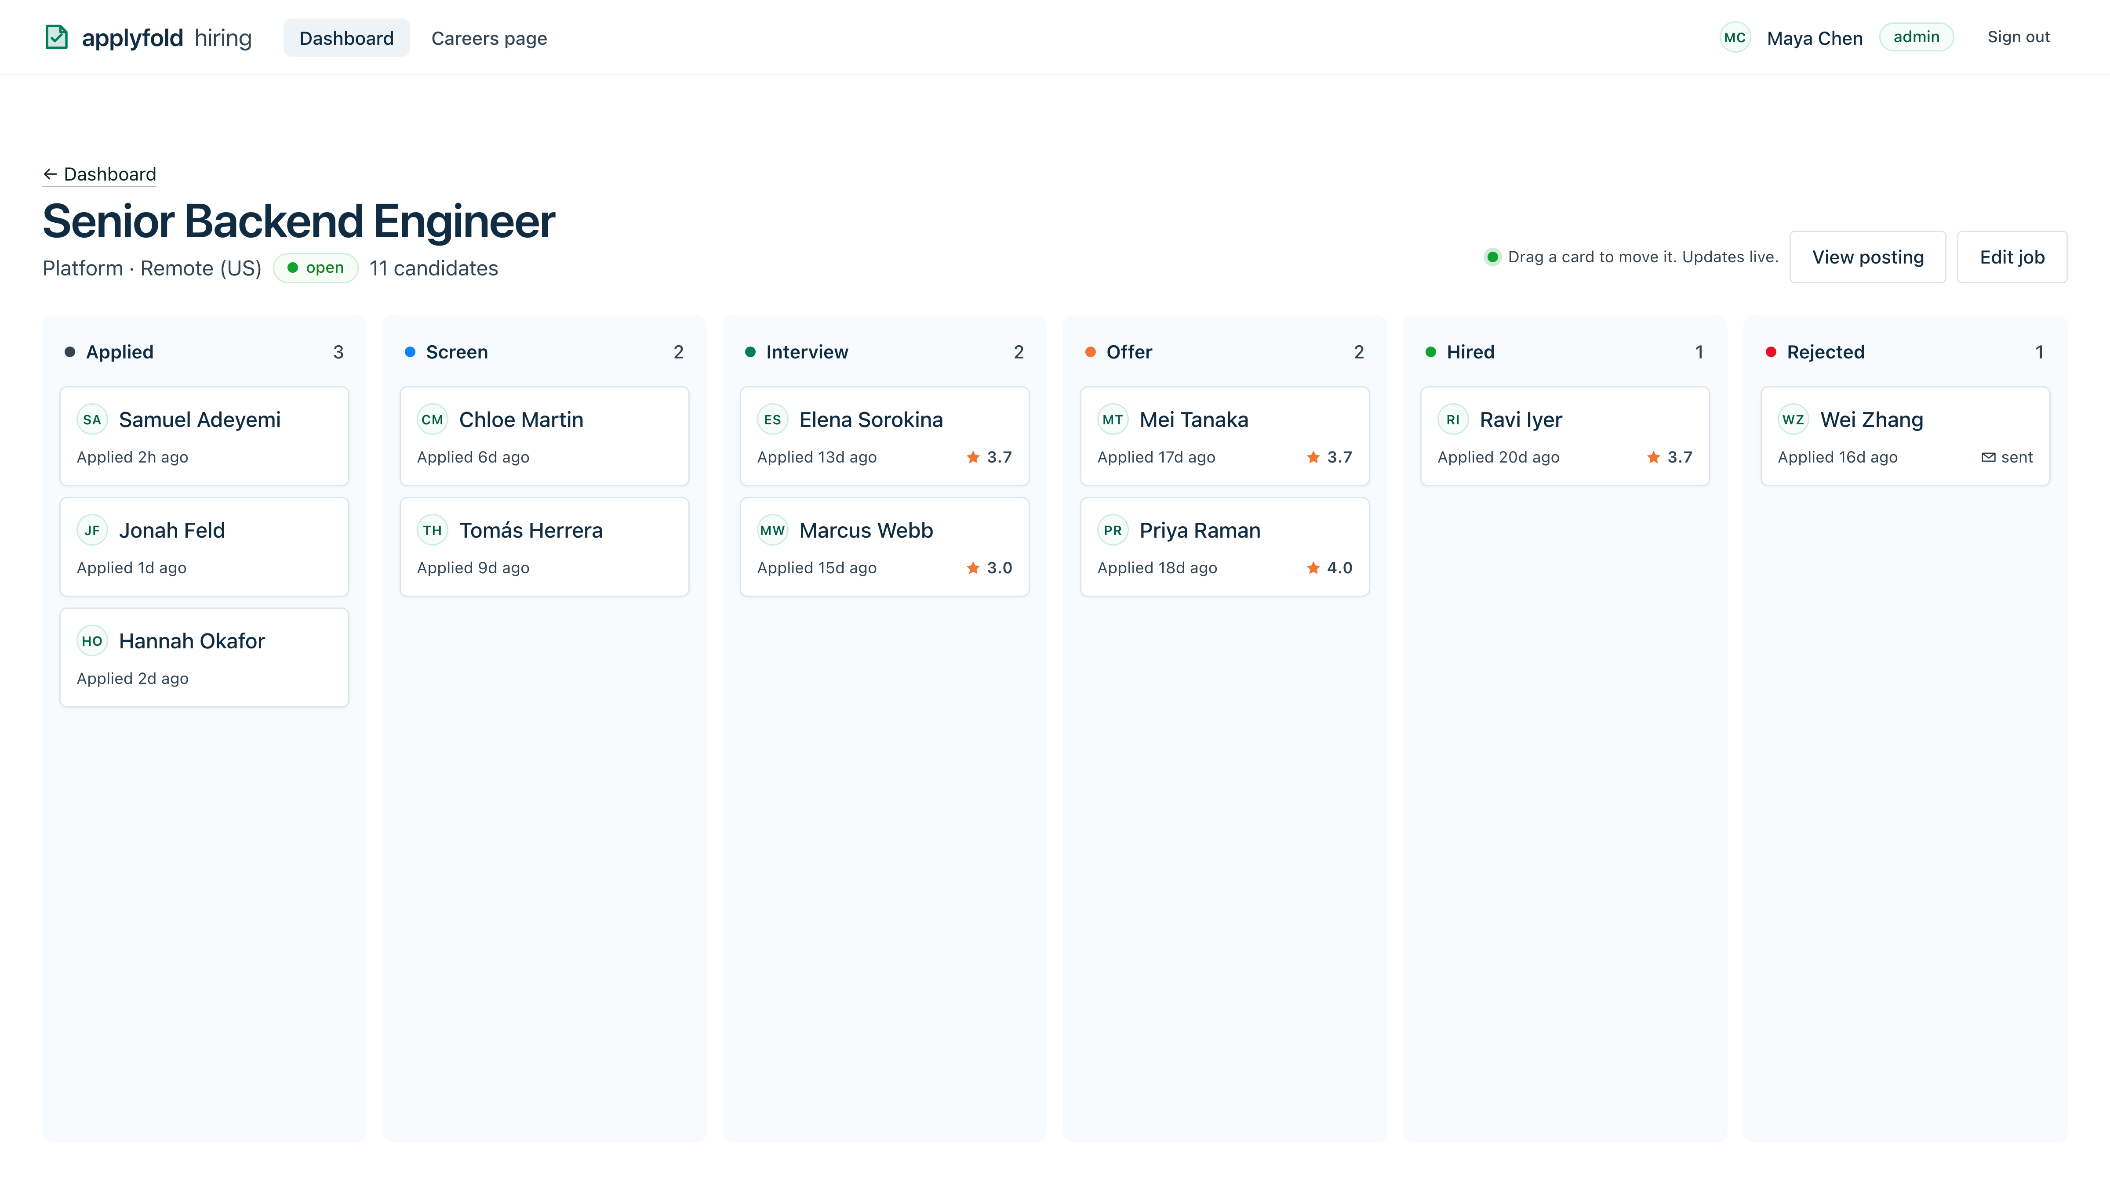
Task: Open Wei Zhang's candidate name
Action: point(1872,420)
